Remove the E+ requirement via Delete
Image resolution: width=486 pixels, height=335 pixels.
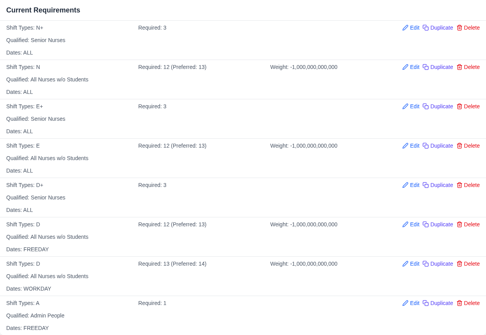coord(468,106)
